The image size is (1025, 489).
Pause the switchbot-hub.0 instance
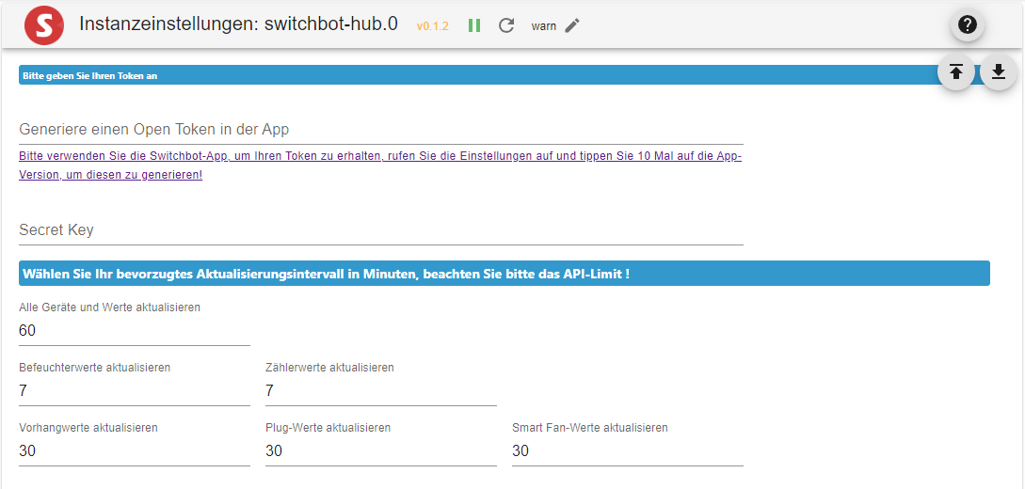tap(474, 25)
